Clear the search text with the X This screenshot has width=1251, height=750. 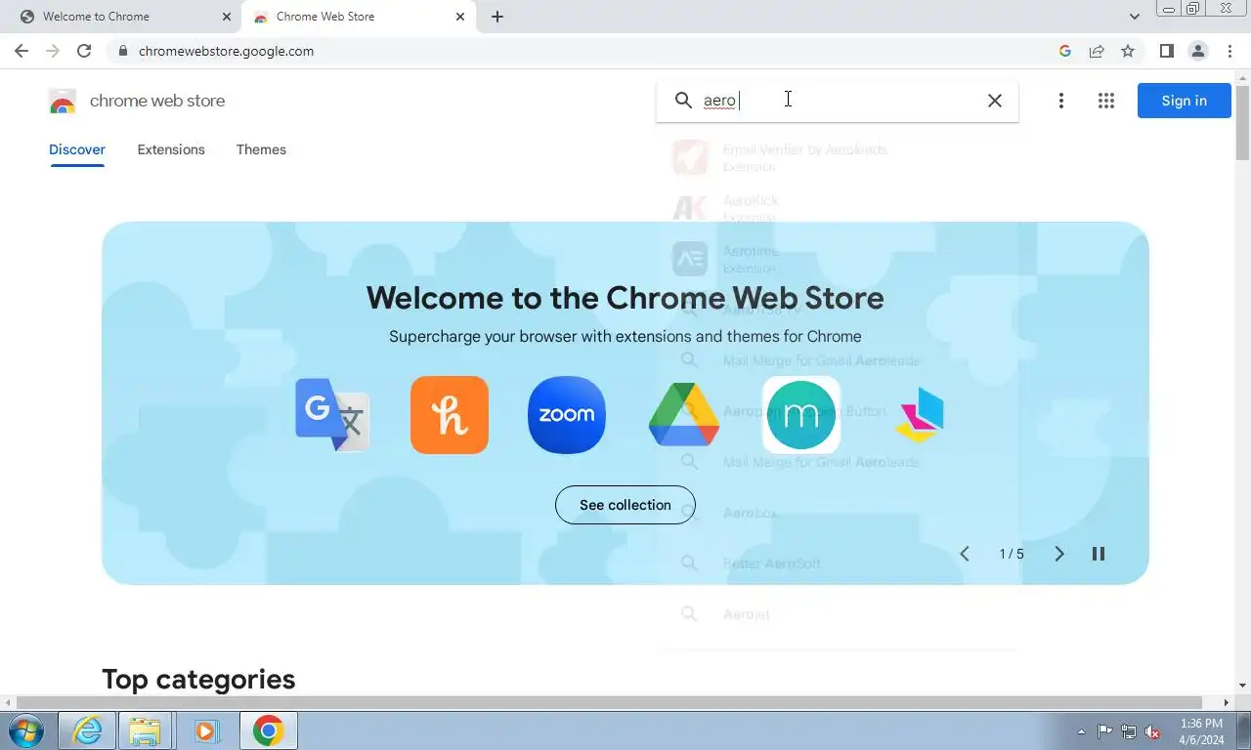point(995,100)
